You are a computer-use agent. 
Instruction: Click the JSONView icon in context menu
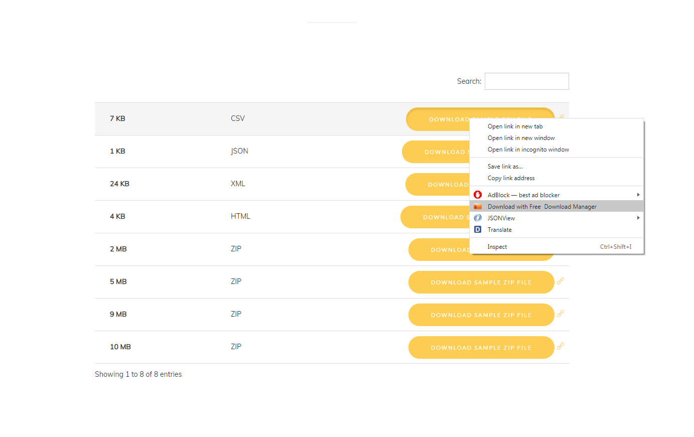point(478,218)
